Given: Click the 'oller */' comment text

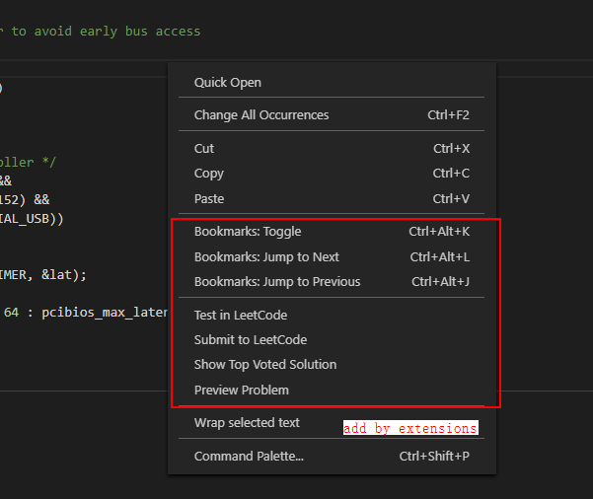Looking at the screenshot, I should coord(28,163).
